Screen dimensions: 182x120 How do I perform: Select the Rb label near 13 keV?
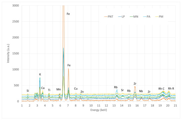116,87
